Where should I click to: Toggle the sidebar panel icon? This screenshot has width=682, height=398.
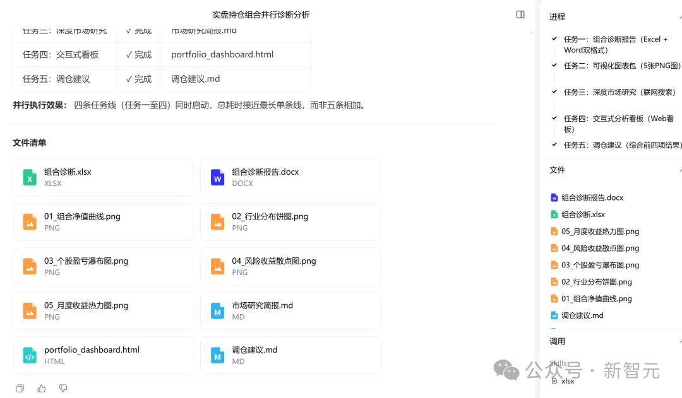pyautogui.click(x=520, y=15)
